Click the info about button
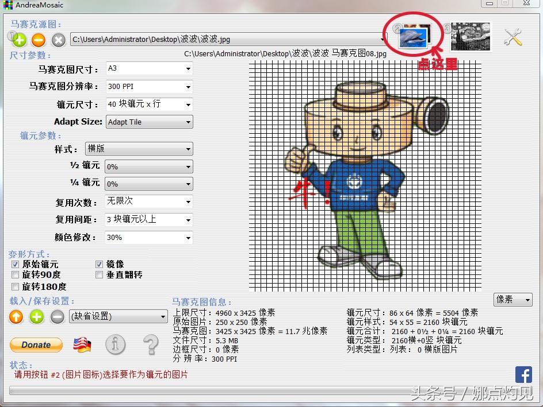The height and width of the screenshot is (407, 543). tap(115, 344)
